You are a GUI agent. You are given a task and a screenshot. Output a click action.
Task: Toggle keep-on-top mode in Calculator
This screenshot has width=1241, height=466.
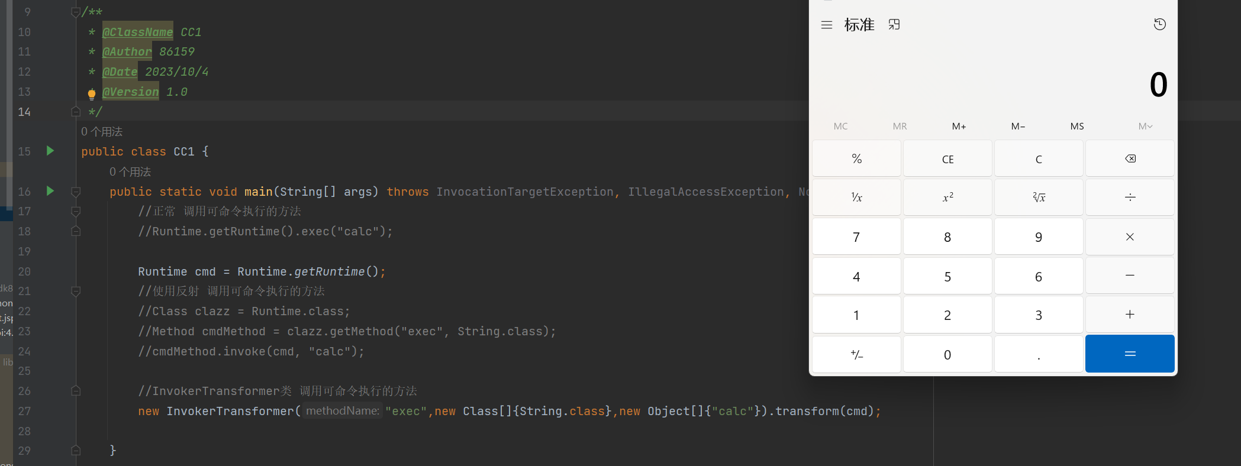click(894, 24)
